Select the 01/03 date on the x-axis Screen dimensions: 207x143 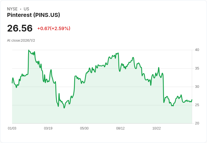point(12,128)
